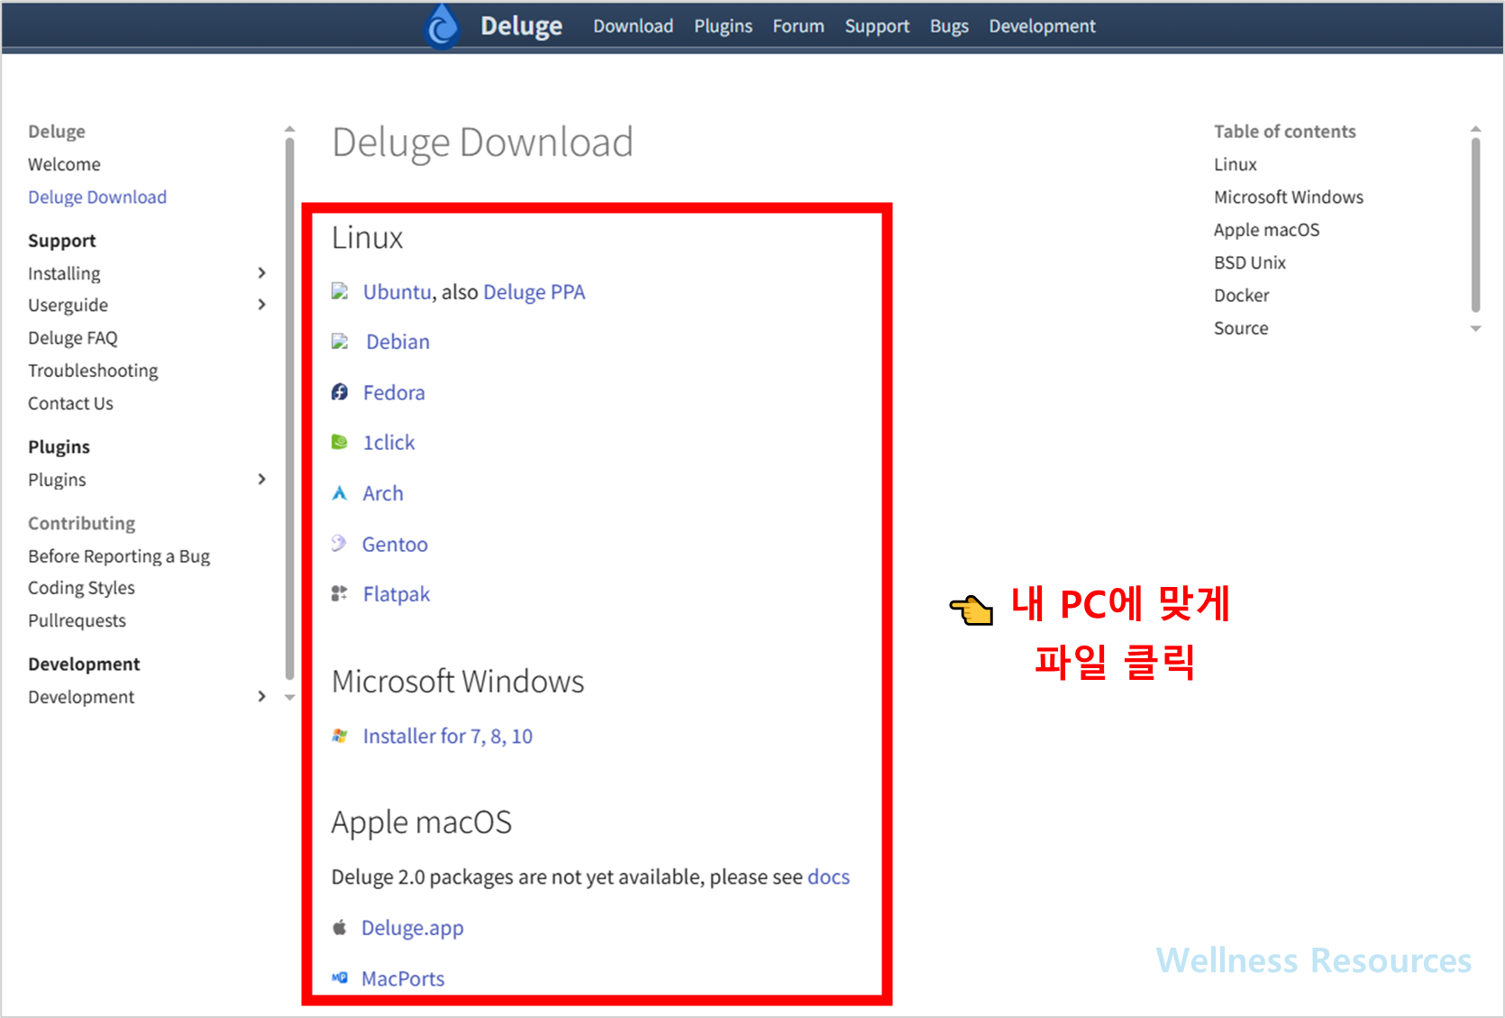The image size is (1505, 1018).
Task: Open the Debian download link
Action: 397,342
